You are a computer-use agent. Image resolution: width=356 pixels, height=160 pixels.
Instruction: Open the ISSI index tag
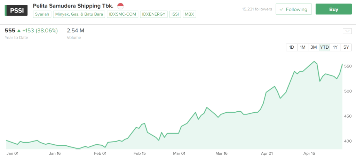coord(175,14)
